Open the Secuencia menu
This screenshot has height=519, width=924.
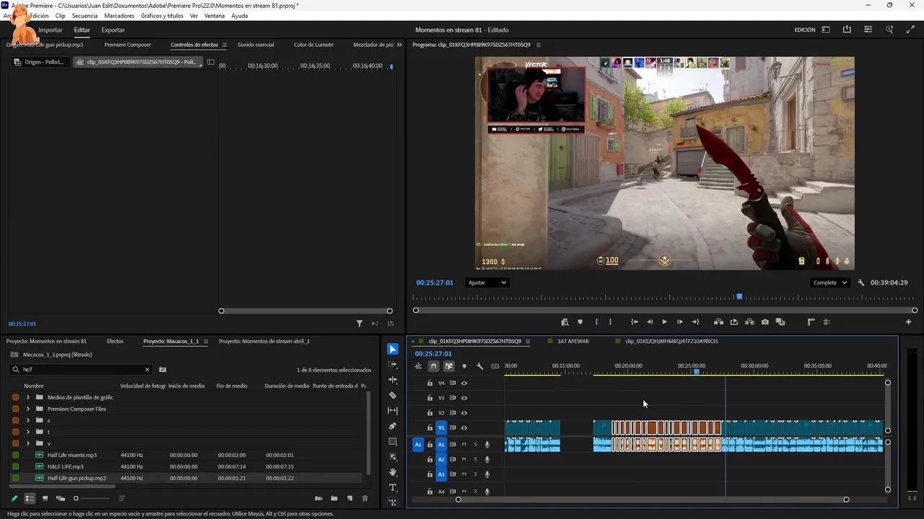click(84, 15)
